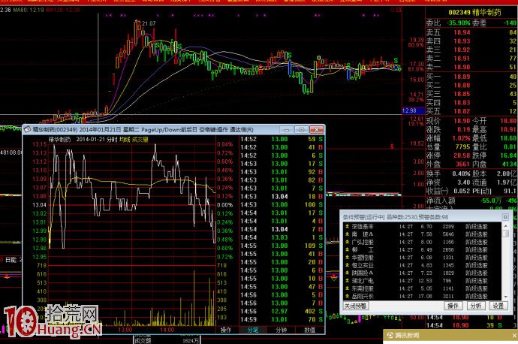Click the 14:56 12.97 402 S tick row
The image size is (518, 344).
click(x=282, y=311)
